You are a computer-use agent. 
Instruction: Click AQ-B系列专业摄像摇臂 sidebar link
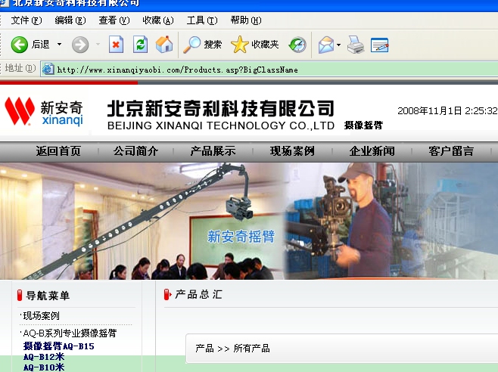coord(70,333)
